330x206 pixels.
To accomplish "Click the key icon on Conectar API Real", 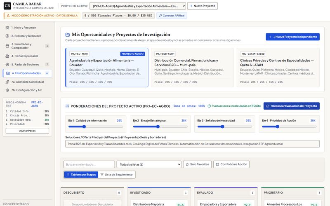I will coord(160,16).
